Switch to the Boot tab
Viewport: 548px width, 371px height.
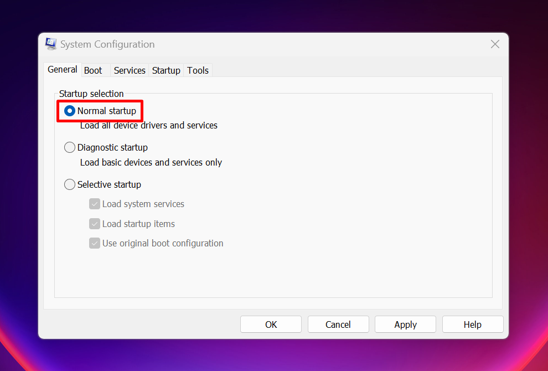point(92,70)
